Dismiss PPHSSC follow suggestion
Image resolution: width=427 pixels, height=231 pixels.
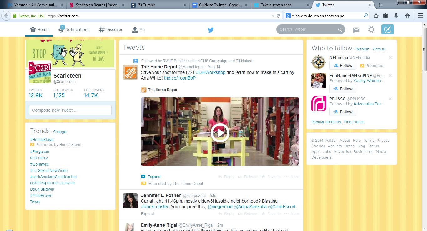coord(390,99)
